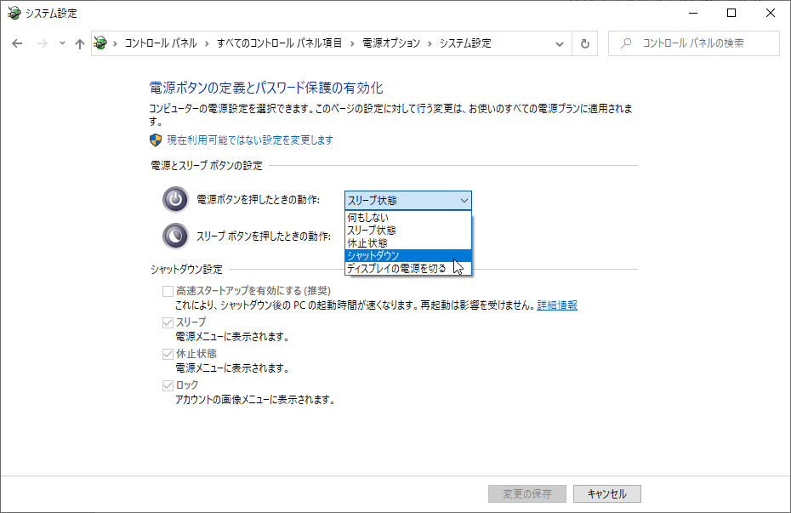Click the システム設定 title bar icon
This screenshot has height=513, width=791.
click(14, 13)
